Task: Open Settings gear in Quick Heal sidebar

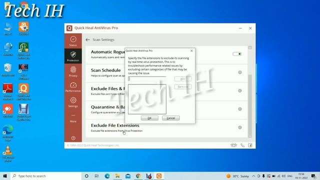Action: click(x=73, y=102)
